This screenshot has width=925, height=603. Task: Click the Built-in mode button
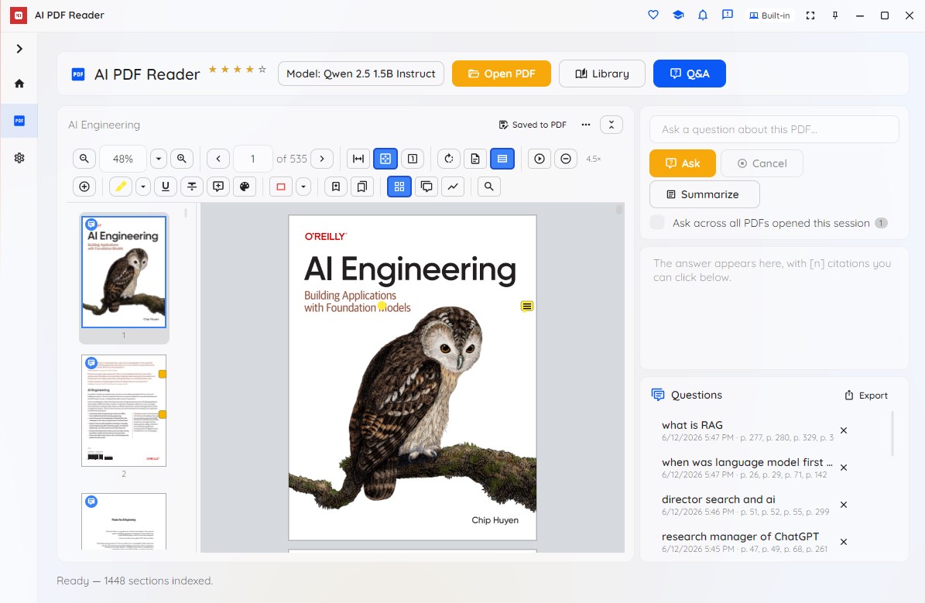coord(769,15)
